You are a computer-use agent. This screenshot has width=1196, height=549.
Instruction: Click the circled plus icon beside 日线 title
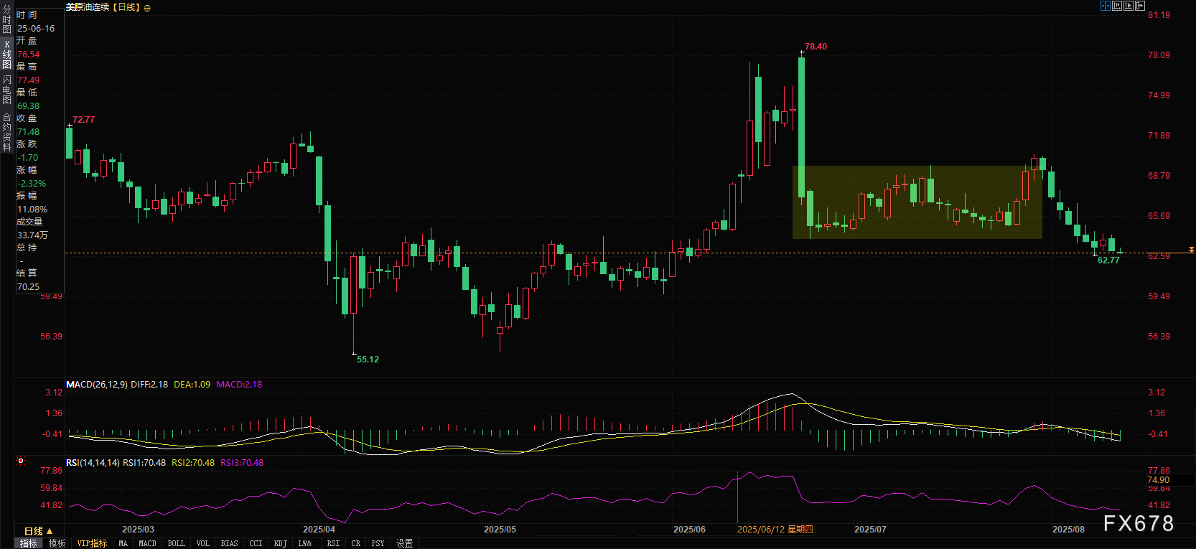pyautogui.click(x=147, y=8)
